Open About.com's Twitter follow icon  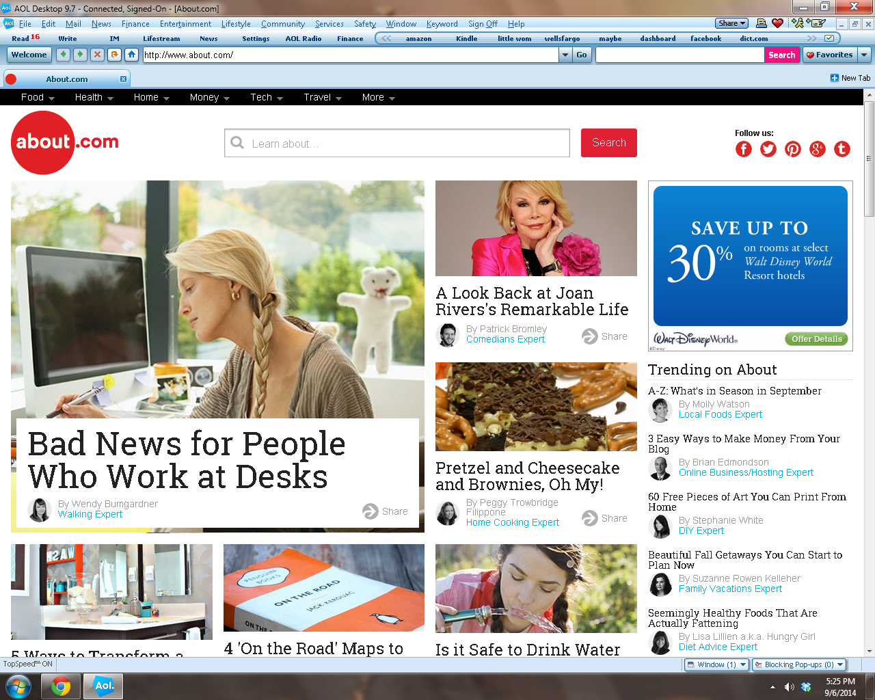(768, 149)
